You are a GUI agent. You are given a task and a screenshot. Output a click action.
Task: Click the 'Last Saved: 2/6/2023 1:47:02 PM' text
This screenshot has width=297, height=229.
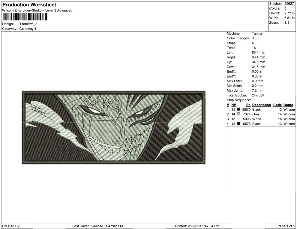point(97,226)
